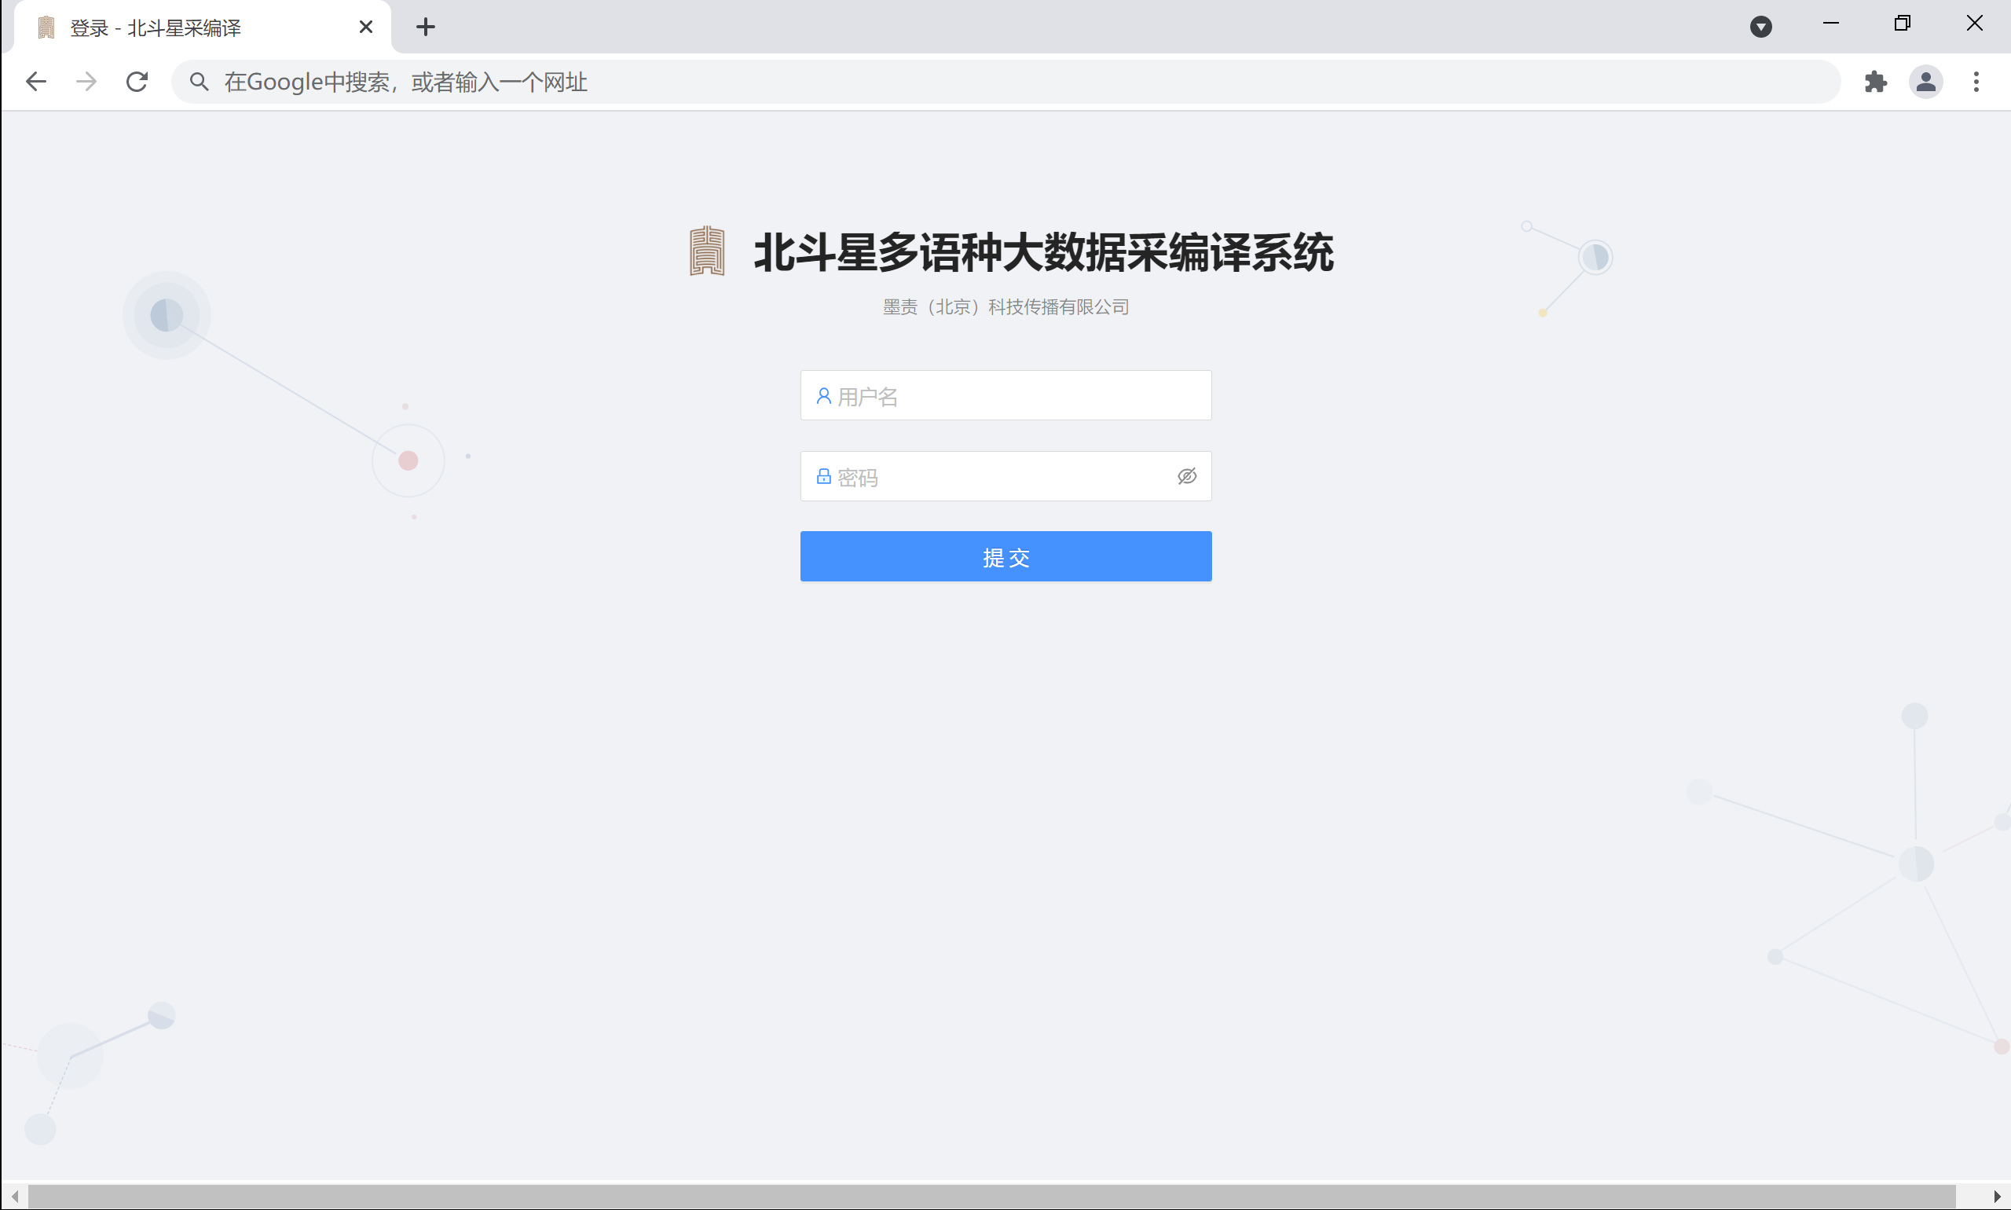The image size is (2011, 1210).
Task: Open a new browser tab
Action: tap(426, 27)
